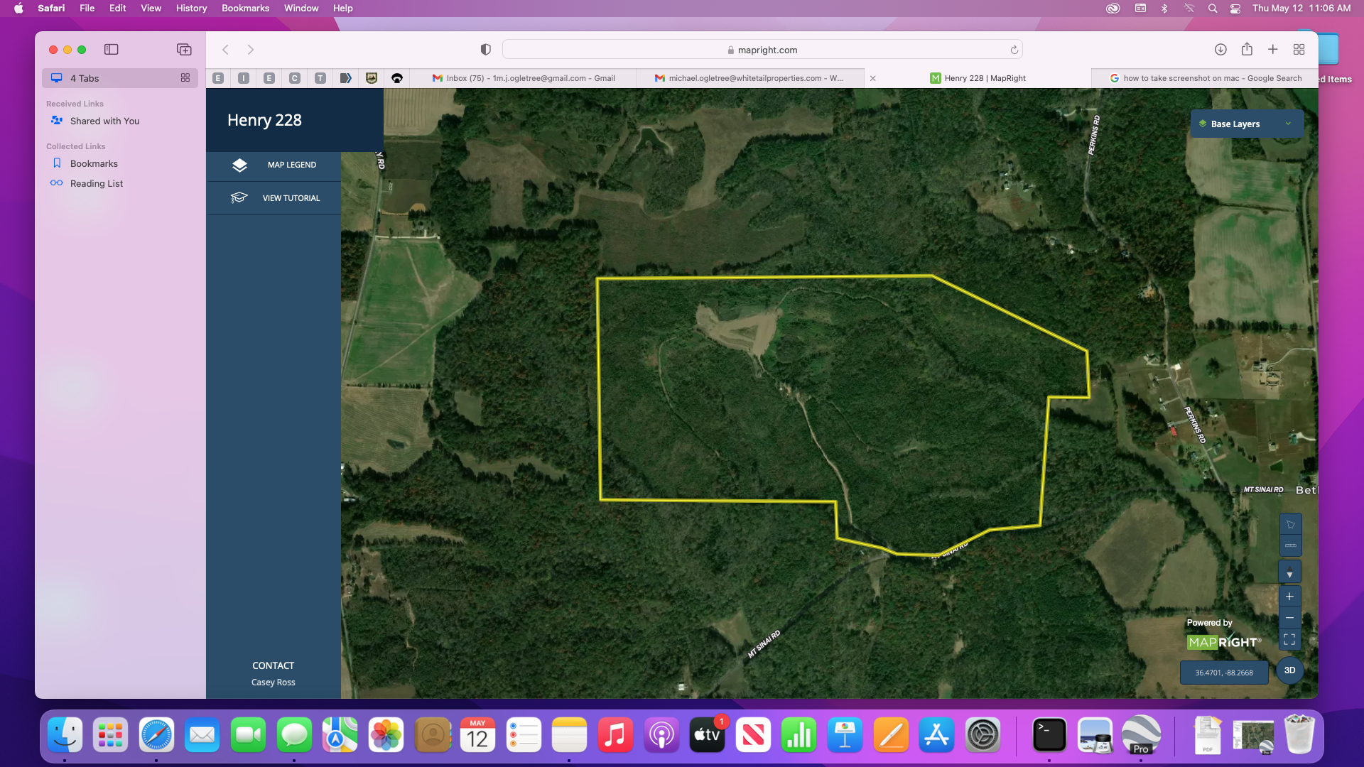Show Safari downloads
1364x767 pixels.
pos(1220,50)
